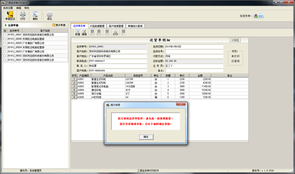Tick the checkbox for order 201412_00004
The image size is (295, 174).
click(x=5, y=47)
